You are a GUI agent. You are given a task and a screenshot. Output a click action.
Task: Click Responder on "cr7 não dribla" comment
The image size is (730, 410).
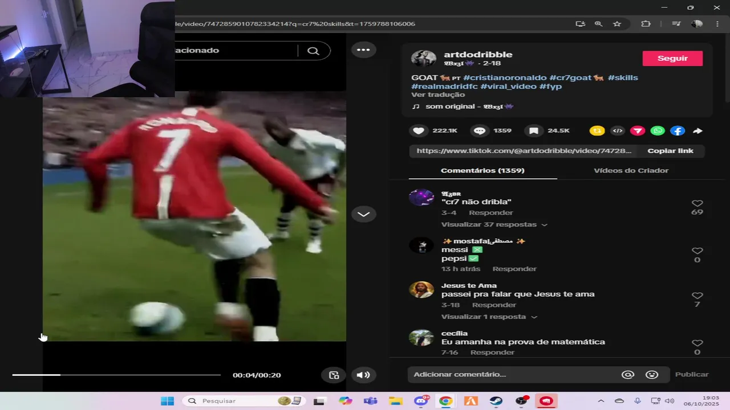click(x=491, y=212)
